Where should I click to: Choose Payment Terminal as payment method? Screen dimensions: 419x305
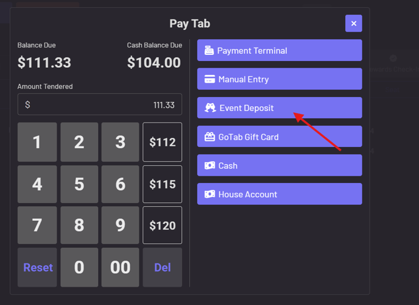(280, 51)
